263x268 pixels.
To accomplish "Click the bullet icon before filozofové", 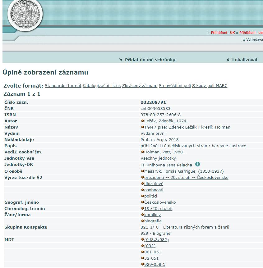I will [x=142, y=184].
